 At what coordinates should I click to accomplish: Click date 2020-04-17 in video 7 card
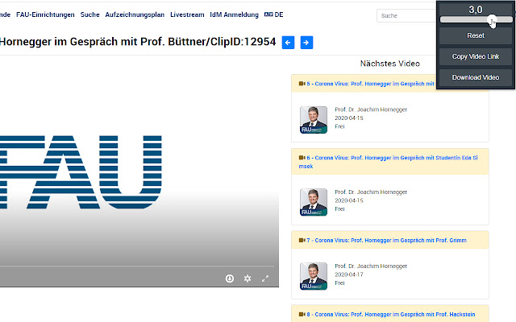tap(349, 275)
